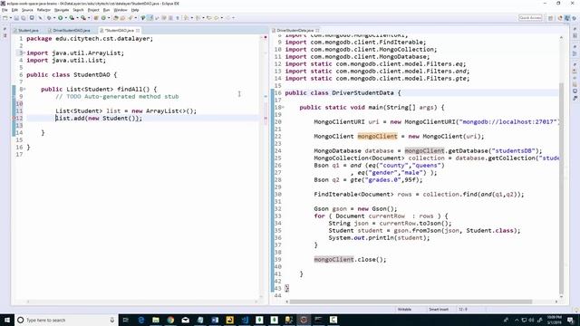Open Visual Studio Code from taskbar
Image resolution: width=580 pixels, height=326 pixels.
(245, 320)
